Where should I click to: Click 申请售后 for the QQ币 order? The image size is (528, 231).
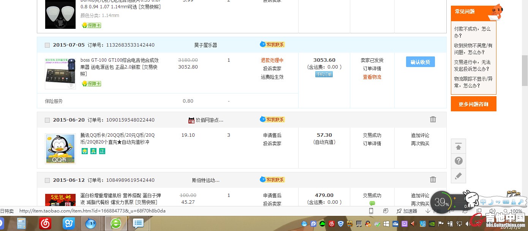click(x=272, y=135)
